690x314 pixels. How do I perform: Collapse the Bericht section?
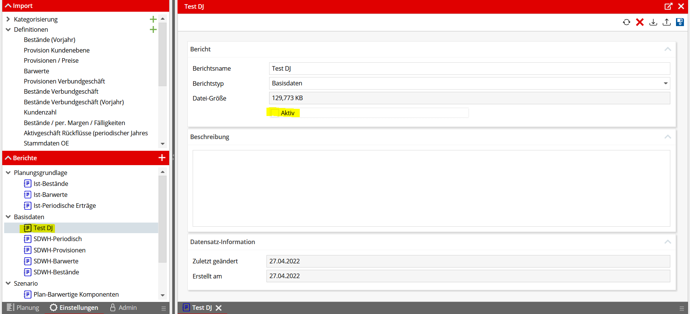668,49
